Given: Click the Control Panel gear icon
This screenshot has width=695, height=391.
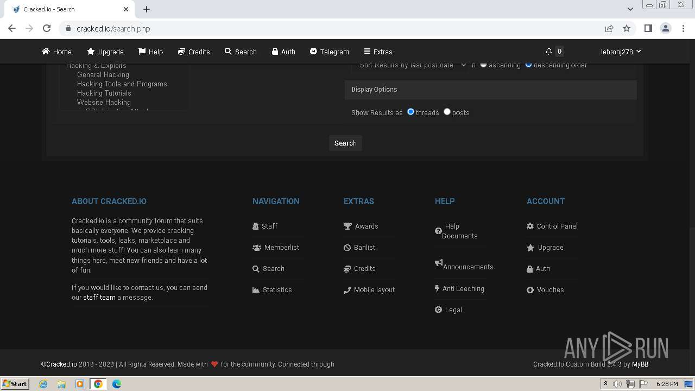Looking at the screenshot, I should click(x=530, y=226).
